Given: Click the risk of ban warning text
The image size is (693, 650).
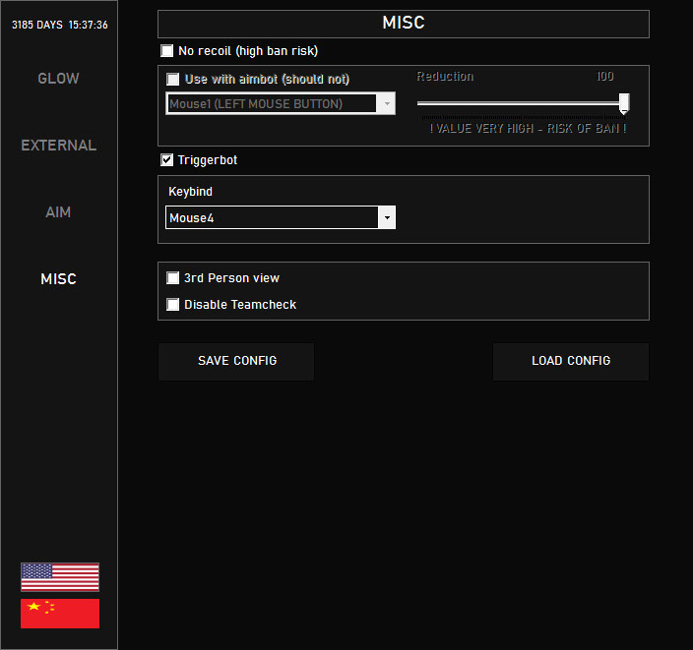Looking at the screenshot, I should coord(528,129).
